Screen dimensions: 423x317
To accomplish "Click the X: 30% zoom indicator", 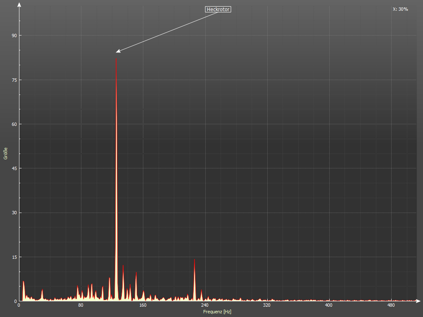I will 400,9.
